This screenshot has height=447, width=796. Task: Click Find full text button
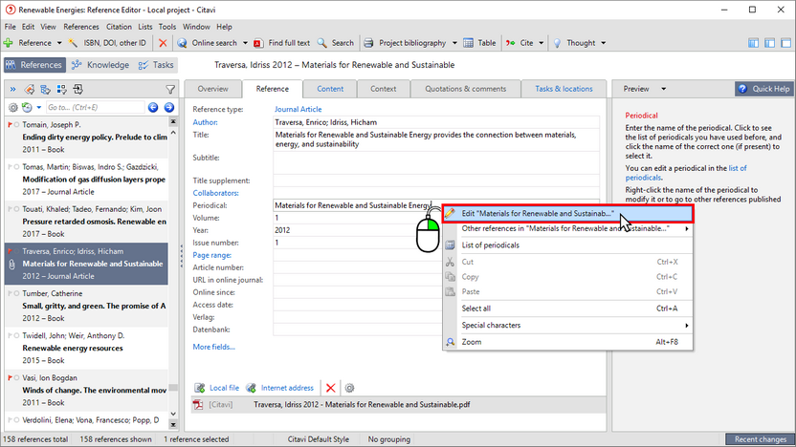pos(281,43)
